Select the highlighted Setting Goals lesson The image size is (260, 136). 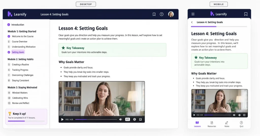(18, 52)
